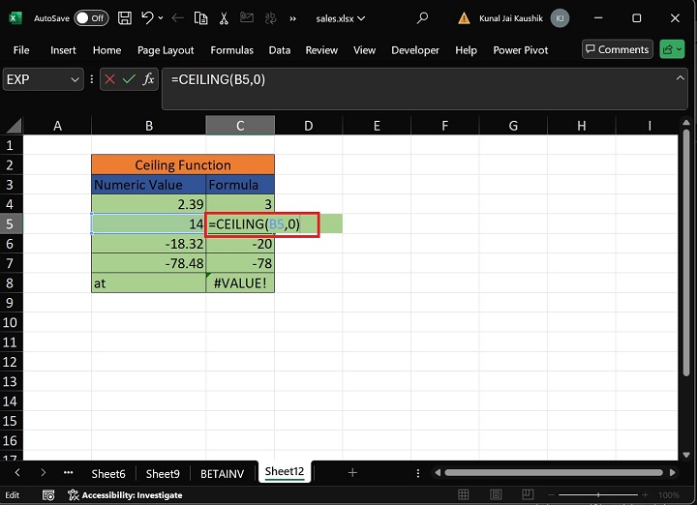Open the File menu
This screenshot has height=505, width=697.
click(x=21, y=50)
